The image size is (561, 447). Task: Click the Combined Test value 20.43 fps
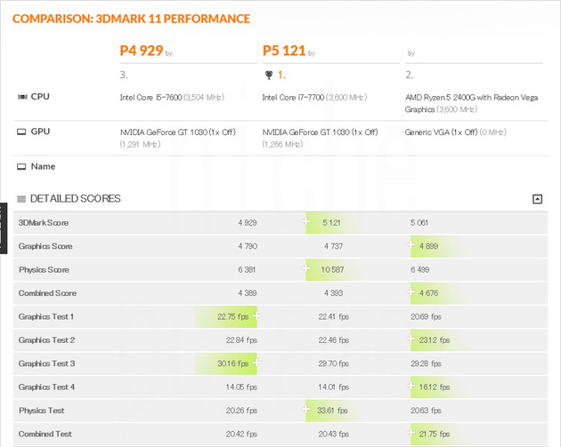pos(333,435)
